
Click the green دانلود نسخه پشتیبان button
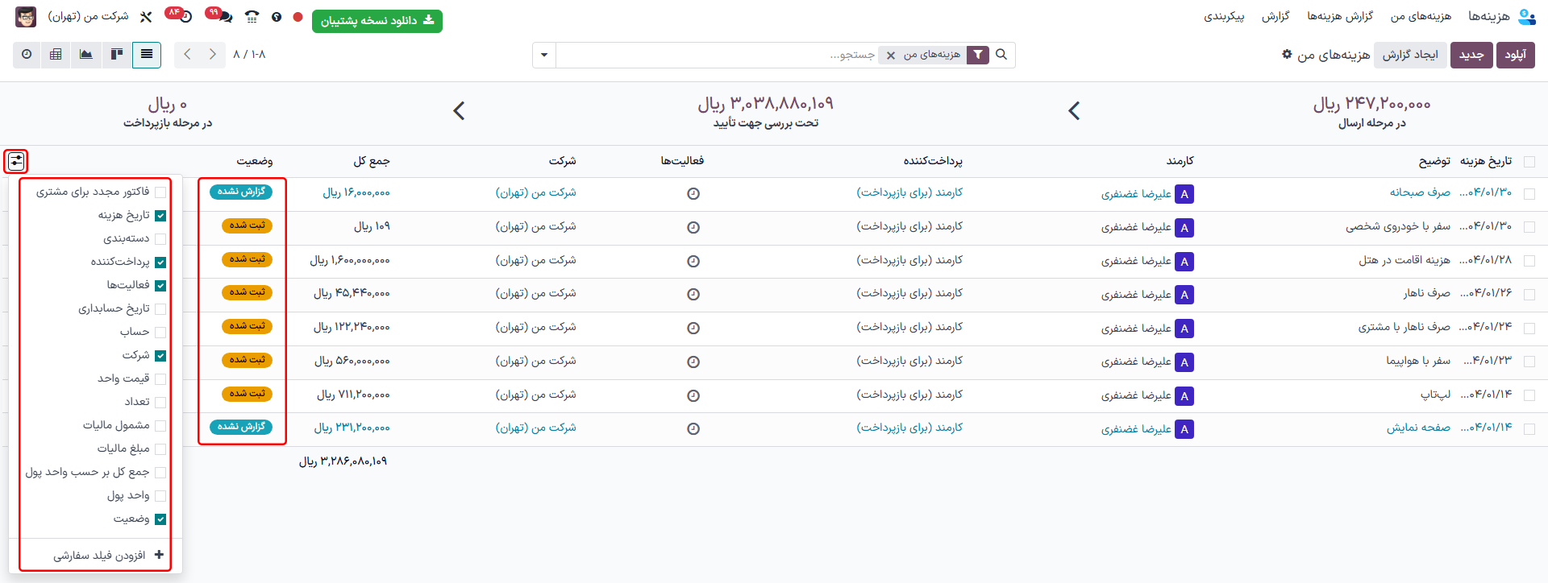pyautogui.click(x=377, y=20)
